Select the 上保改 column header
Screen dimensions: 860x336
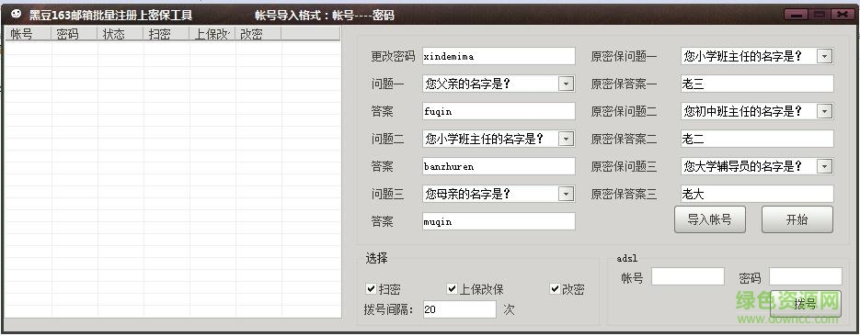[212, 34]
